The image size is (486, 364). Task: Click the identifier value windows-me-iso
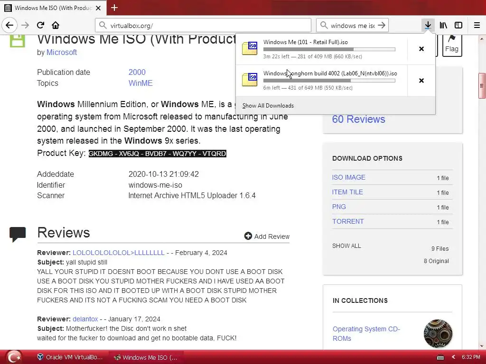pyautogui.click(x=155, y=185)
